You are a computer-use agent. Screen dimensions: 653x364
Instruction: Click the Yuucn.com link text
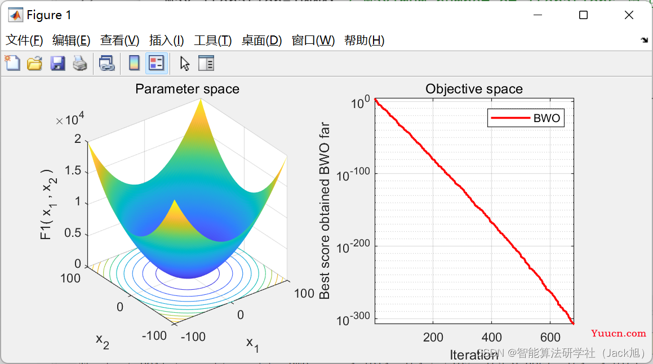(619, 333)
